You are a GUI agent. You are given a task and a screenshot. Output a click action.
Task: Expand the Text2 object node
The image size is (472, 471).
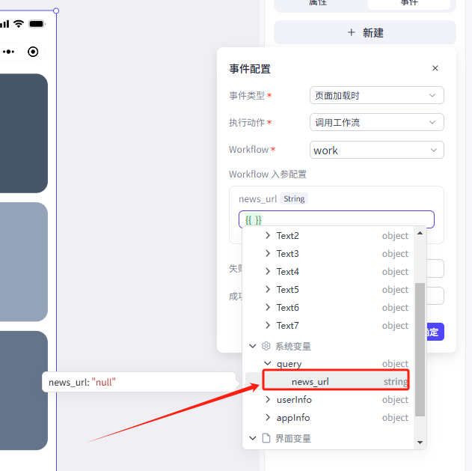pyautogui.click(x=269, y=236)
